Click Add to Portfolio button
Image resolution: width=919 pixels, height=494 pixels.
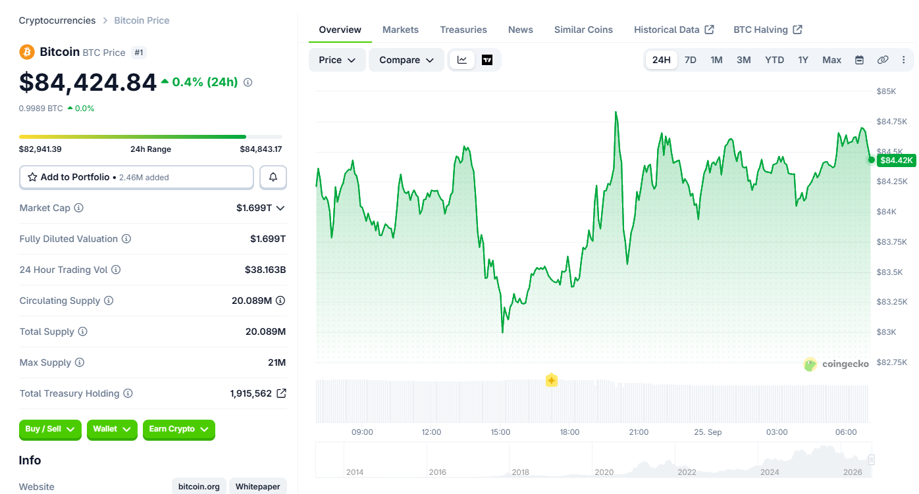tap(136, 177)
